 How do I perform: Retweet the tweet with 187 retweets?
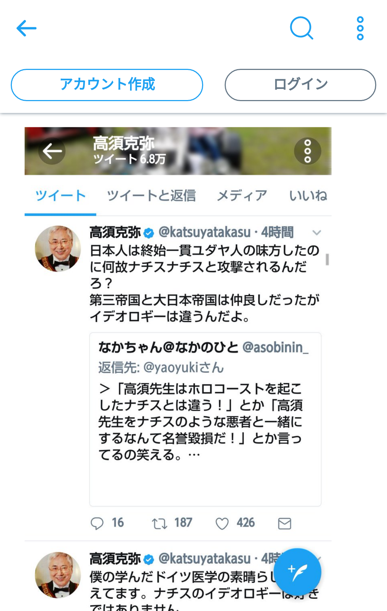159,524
